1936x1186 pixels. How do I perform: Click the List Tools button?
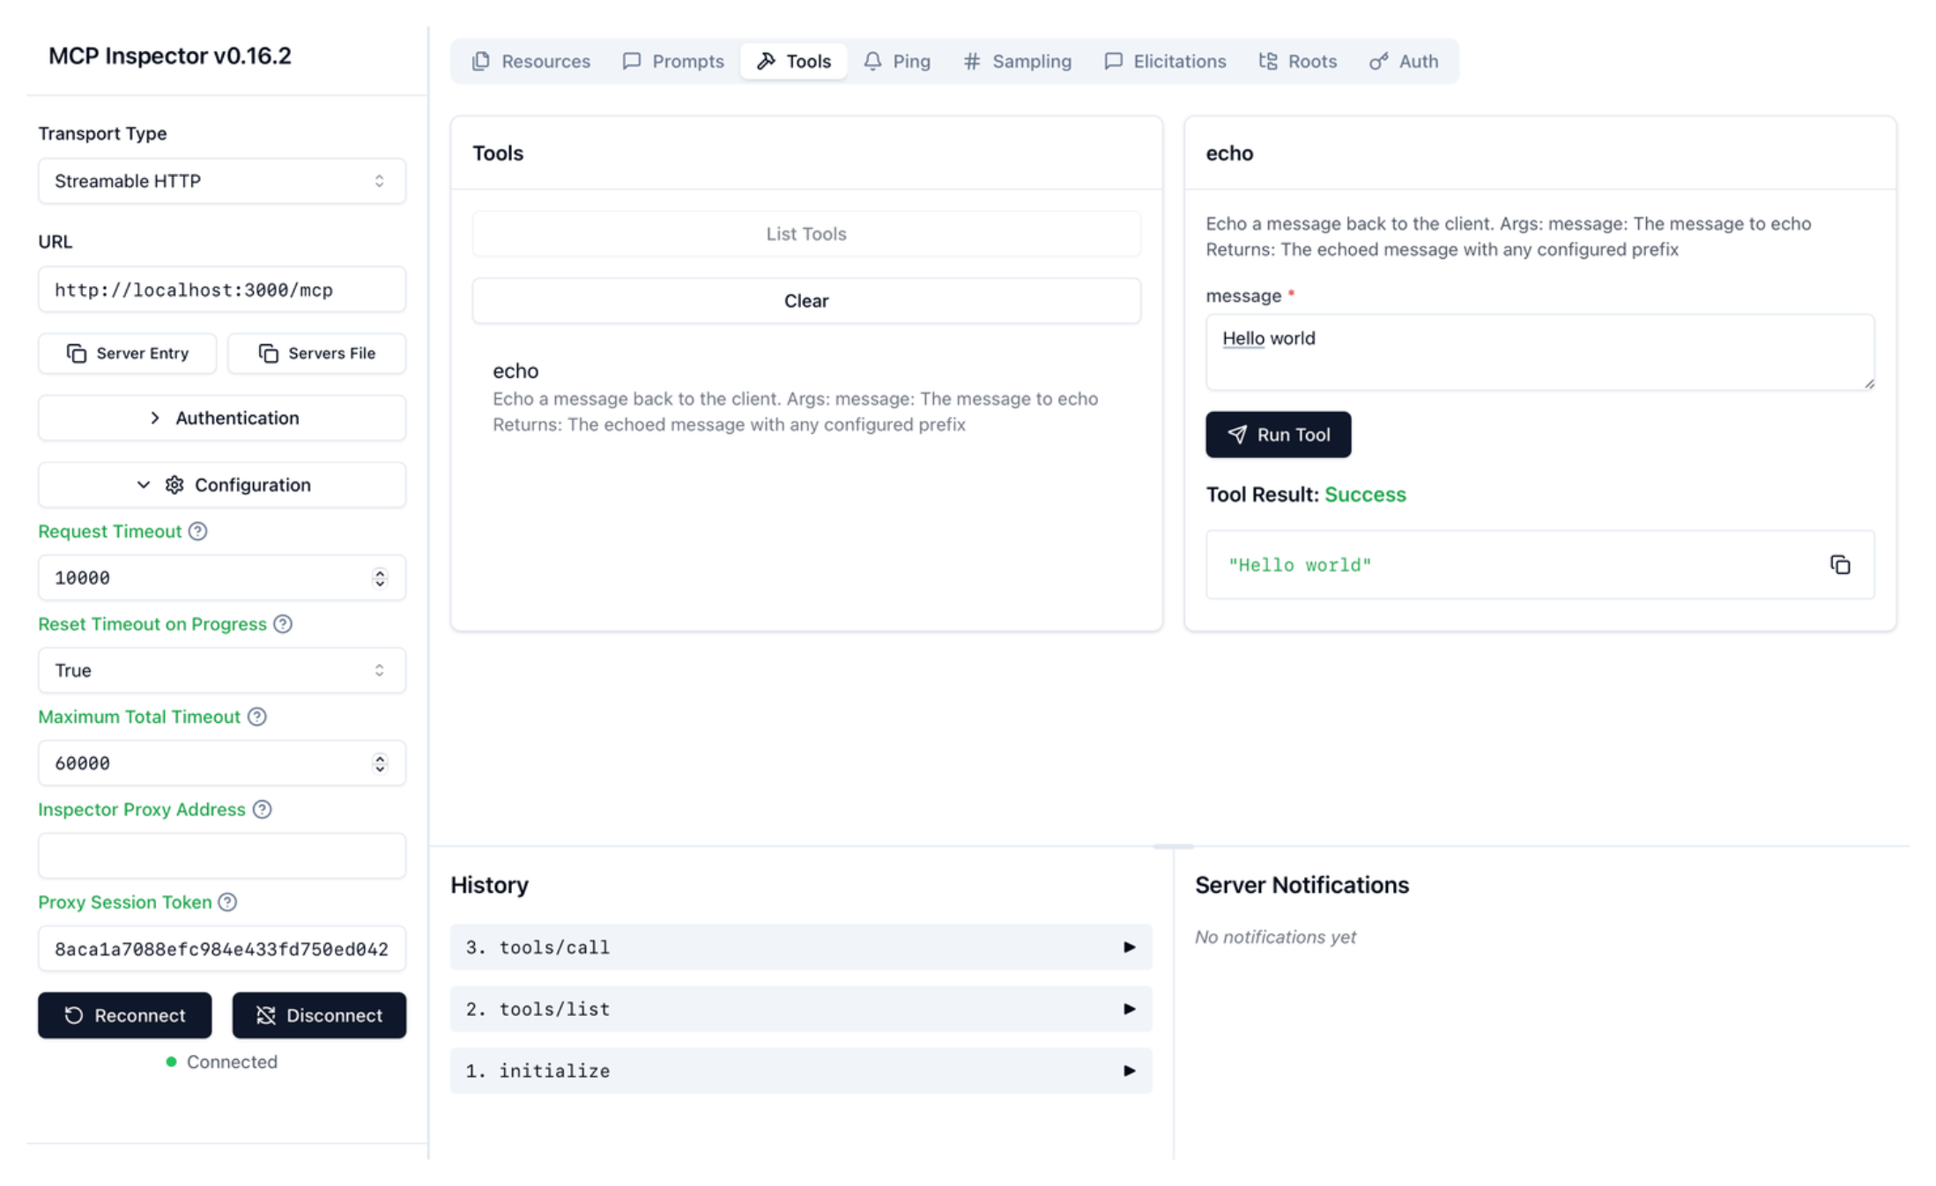pyautogui.click(x=805, y=233)
